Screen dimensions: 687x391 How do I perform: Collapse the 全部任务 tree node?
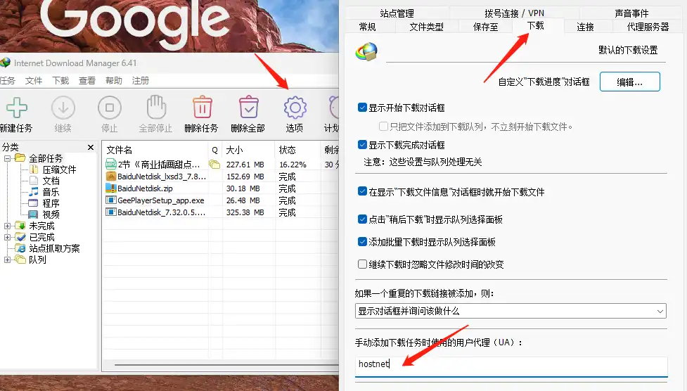[x=8, y=158]
